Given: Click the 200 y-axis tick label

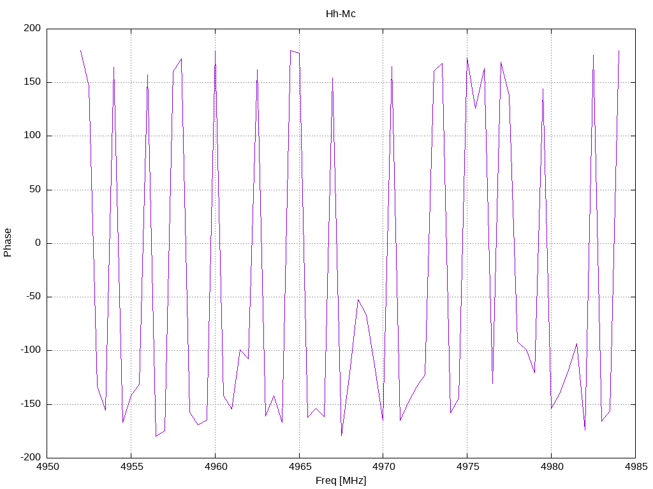Looking at the screenshot, I should [x=33, y=28].
